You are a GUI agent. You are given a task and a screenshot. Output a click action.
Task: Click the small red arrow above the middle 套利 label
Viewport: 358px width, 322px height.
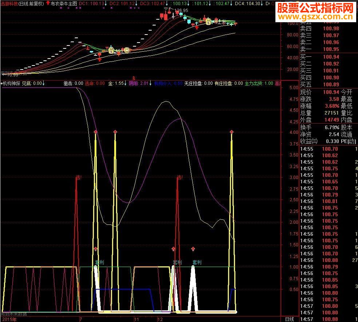pyautogui.click(x=174, y=249)
